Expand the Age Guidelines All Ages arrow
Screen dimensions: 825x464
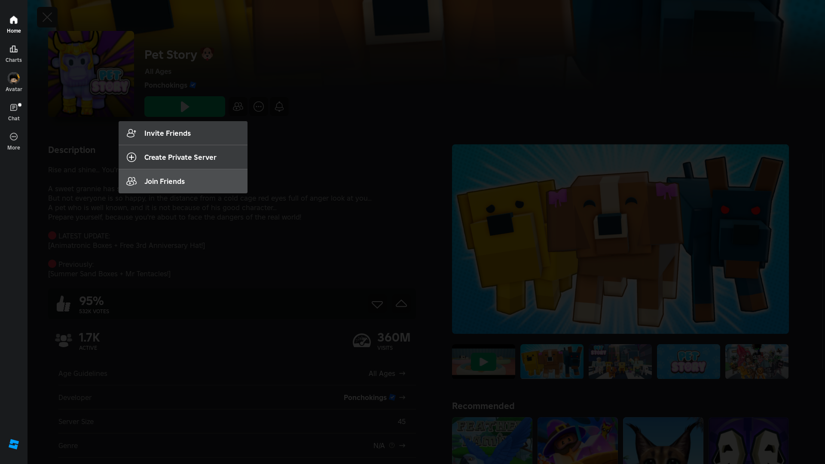402,373
